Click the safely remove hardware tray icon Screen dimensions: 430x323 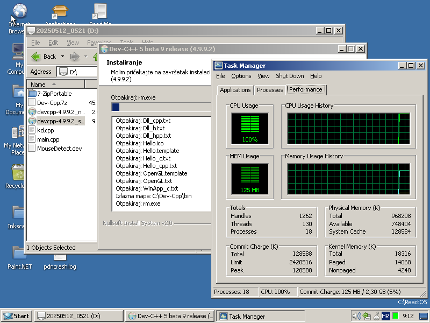click(376, 316)
